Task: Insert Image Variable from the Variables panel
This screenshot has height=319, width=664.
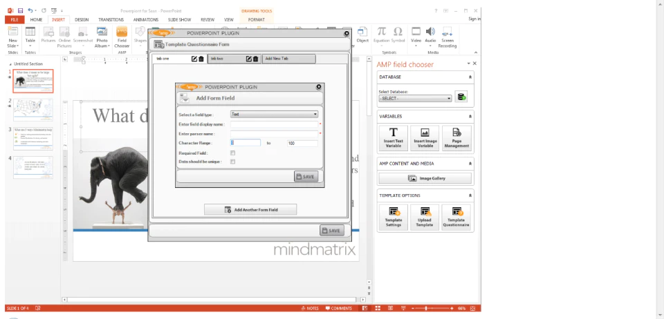Action: click(x=425, y=138)
